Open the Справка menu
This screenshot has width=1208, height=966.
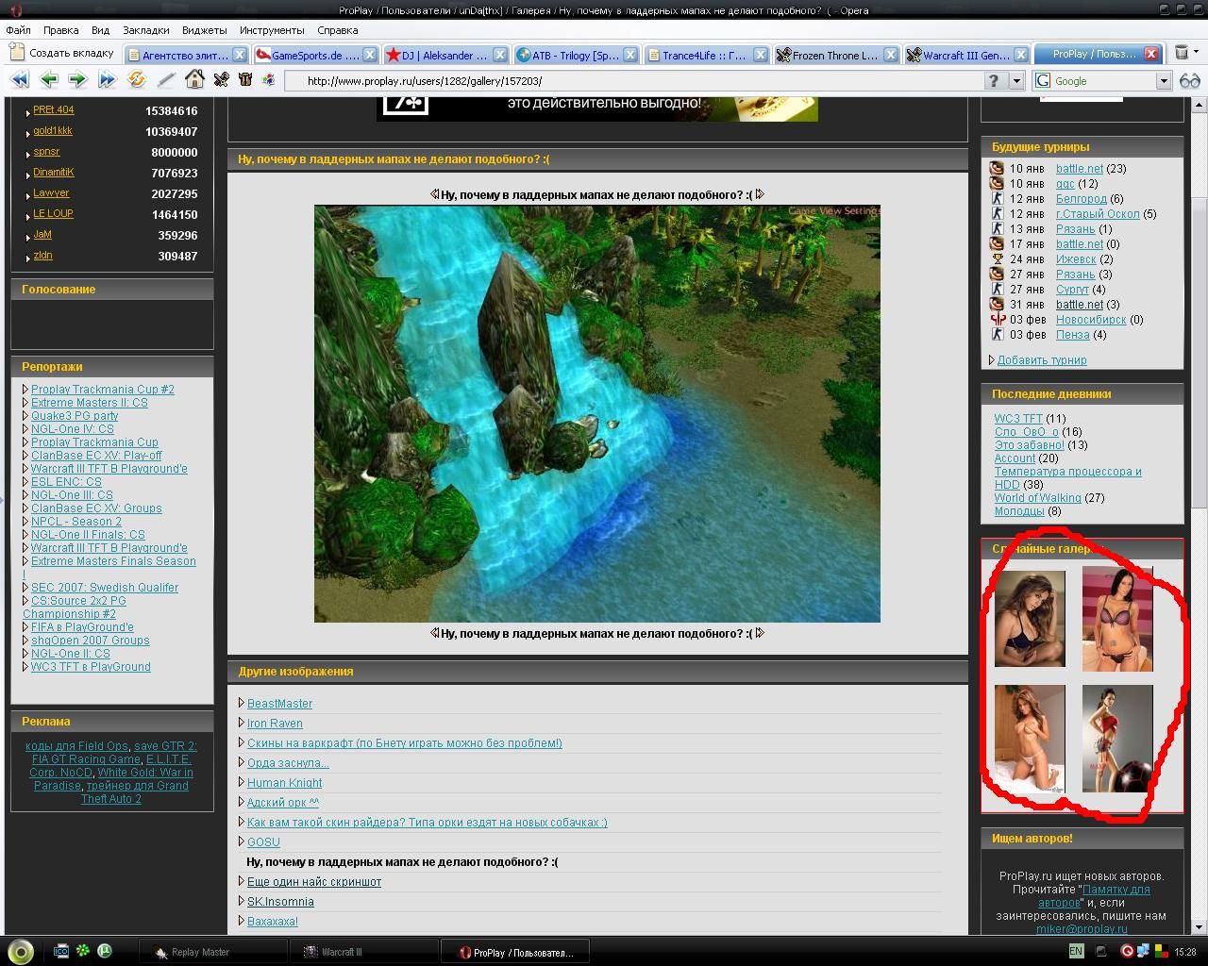click(337, 30)
